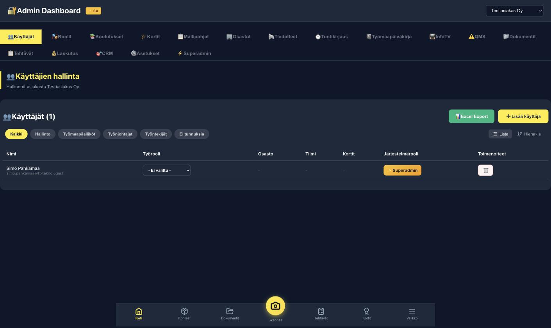Open the Koulutukset tab
The image size is (551, 328).
tap(106, 37)
